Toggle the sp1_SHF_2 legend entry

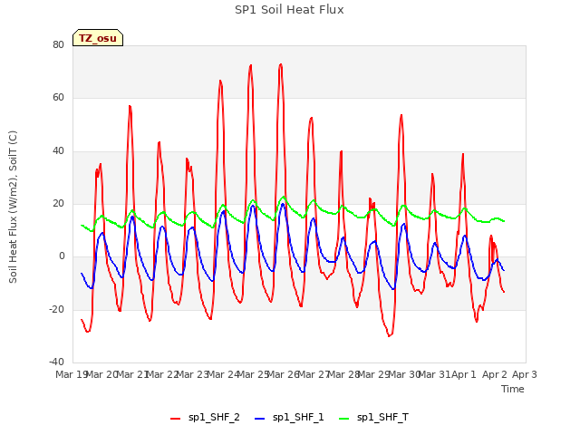click(x=205, y=418)
